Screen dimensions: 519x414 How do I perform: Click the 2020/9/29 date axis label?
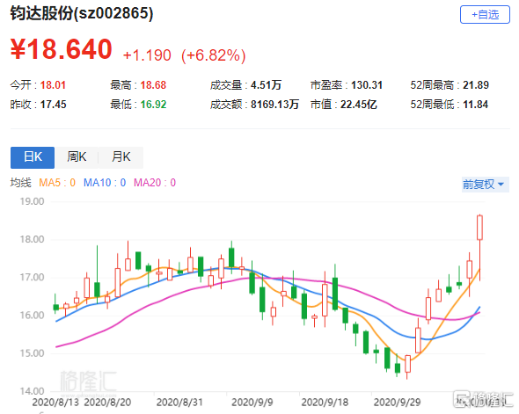[398, 403]
